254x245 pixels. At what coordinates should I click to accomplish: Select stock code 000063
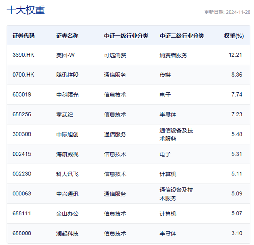pos(22,194)
